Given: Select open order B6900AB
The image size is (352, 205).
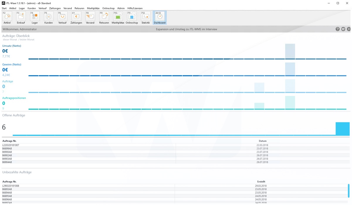Looking at the screenshot, I should pos(176,152).
